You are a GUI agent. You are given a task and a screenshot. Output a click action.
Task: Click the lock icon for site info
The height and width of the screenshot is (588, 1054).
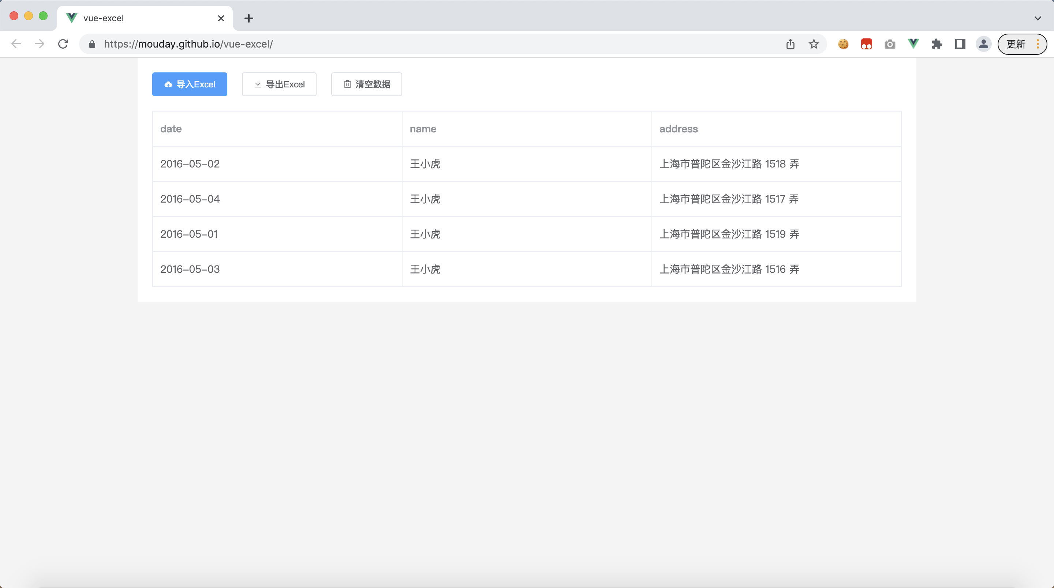point(92,44)
